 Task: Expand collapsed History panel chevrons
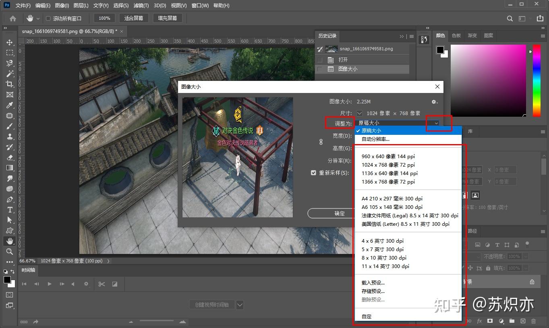point(402,36)
